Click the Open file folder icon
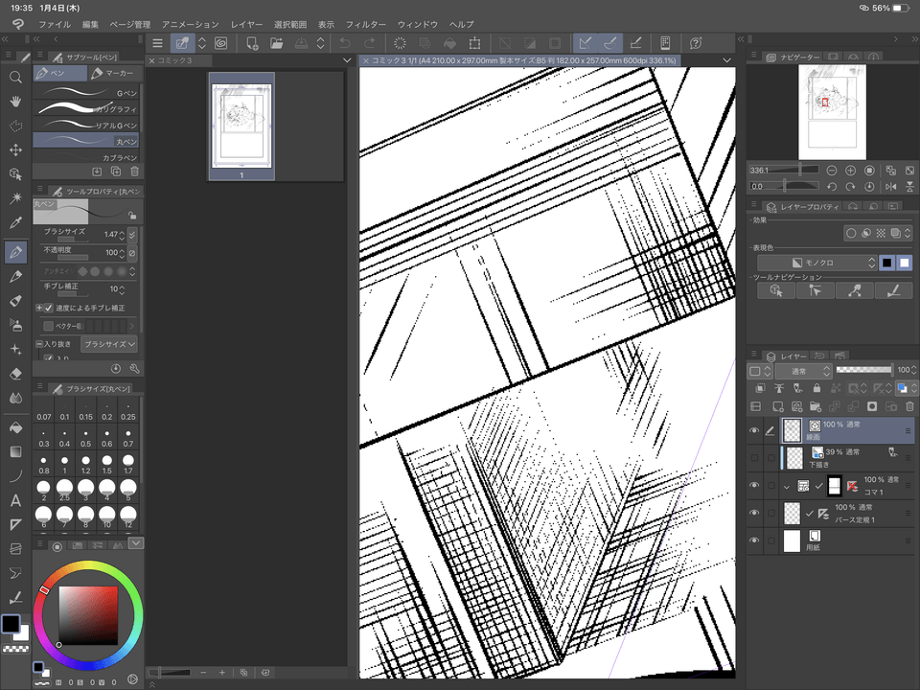920x690 pixels. 276,43
